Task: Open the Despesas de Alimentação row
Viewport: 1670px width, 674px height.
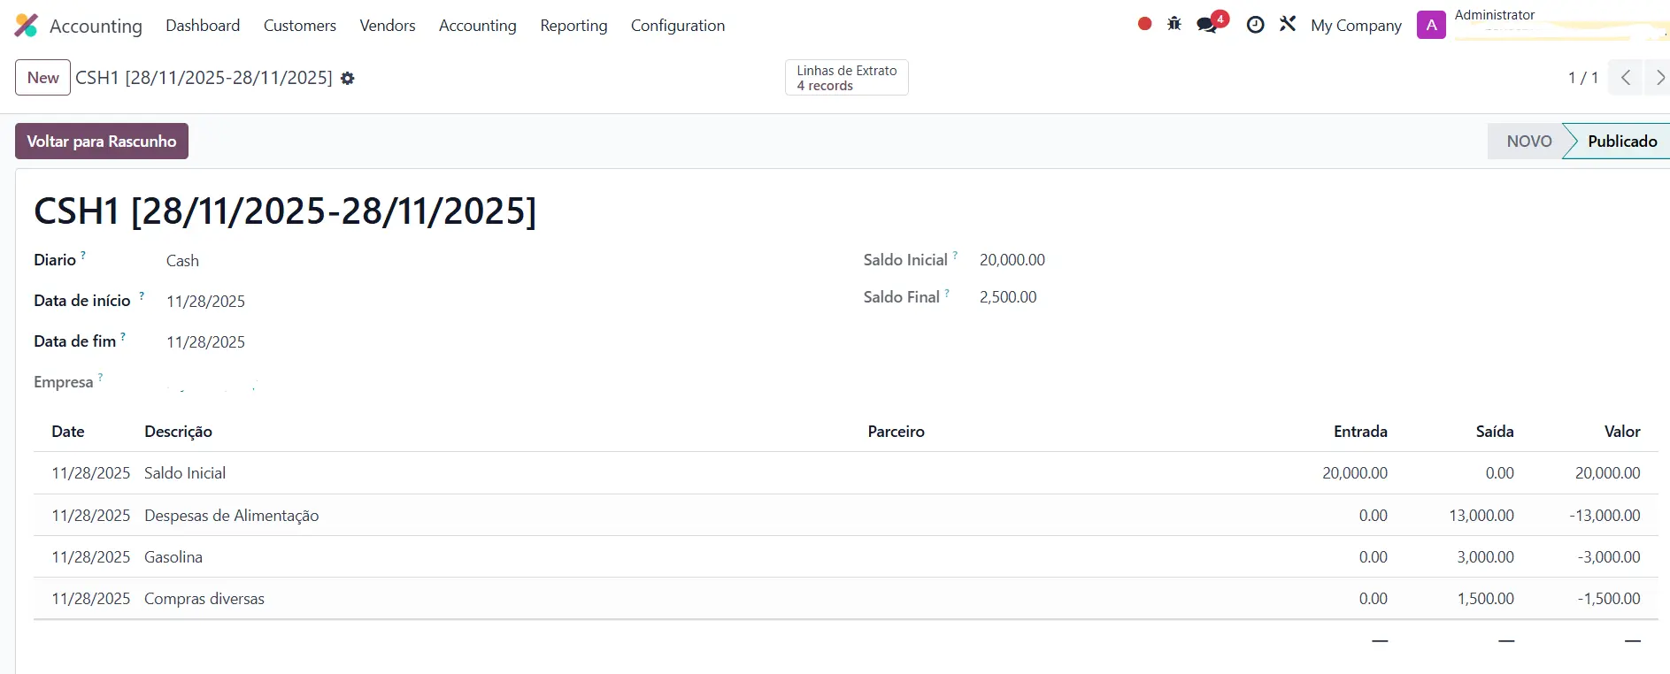Action: click(232, 516)
